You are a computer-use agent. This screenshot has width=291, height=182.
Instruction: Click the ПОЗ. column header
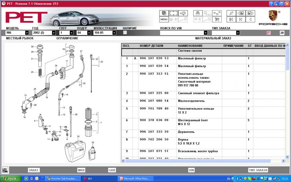(126, 46)
